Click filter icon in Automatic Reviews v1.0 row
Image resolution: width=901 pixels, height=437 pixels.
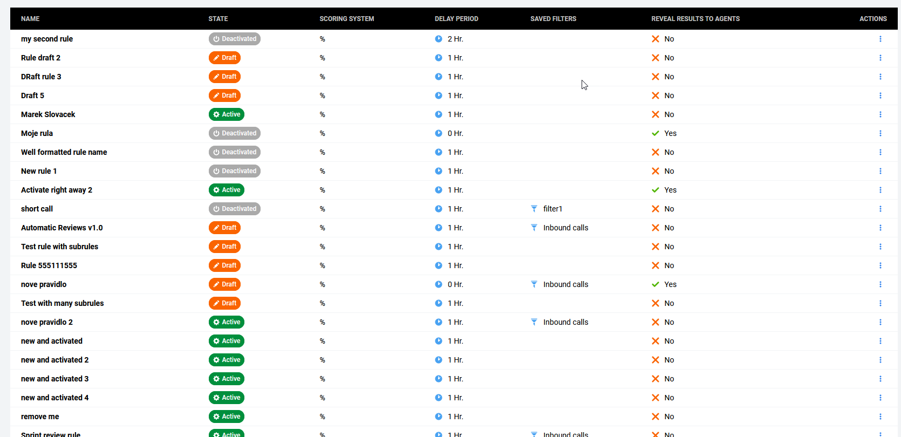(x=534, y=228)
